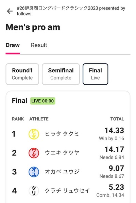Click the 5.23 total score
Viewport: 136px width, 203px height.
tap(116, 187)
